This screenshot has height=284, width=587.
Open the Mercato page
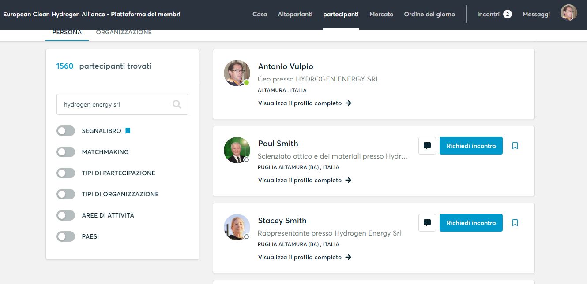pos(381,14)
